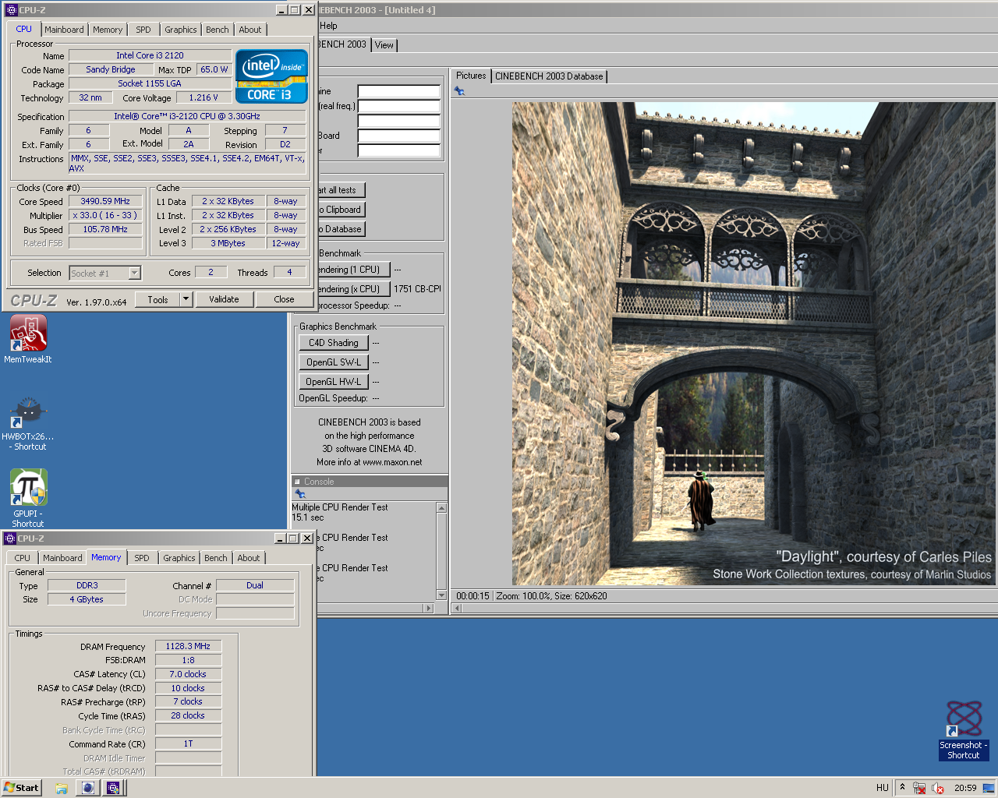Run the OpenGL SW-L benchmark
998x798 pixels.
pyautogui.click(x=333, y=362)
